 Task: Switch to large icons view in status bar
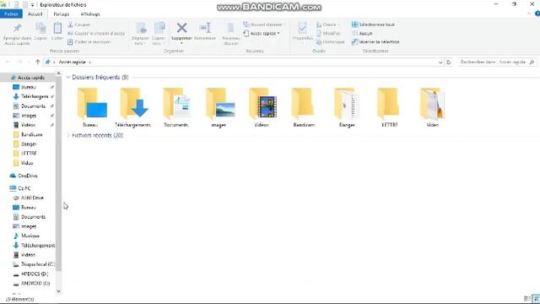[536, 298]
